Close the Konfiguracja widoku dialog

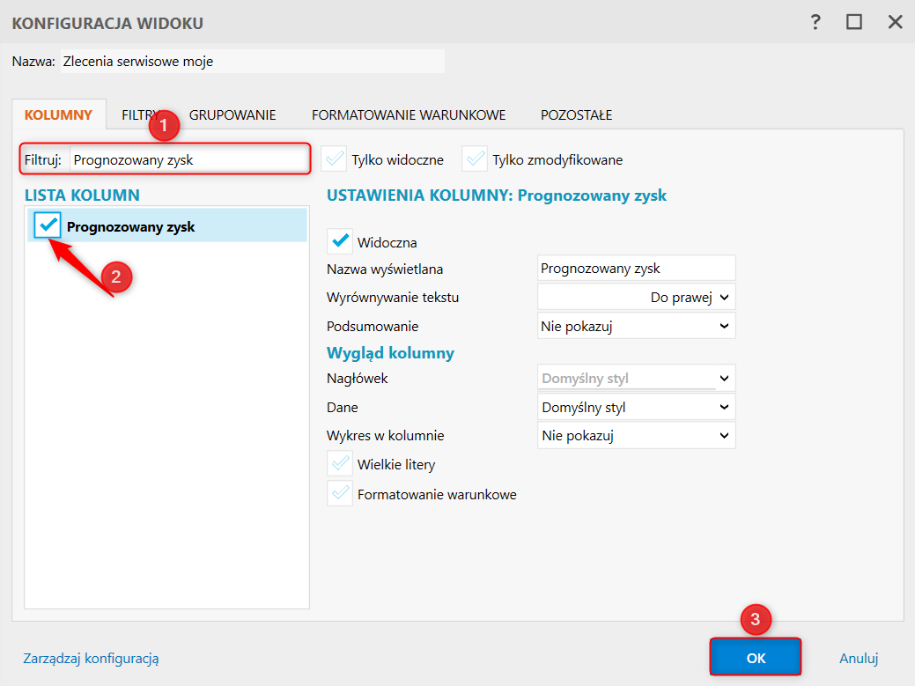[895, 22]
